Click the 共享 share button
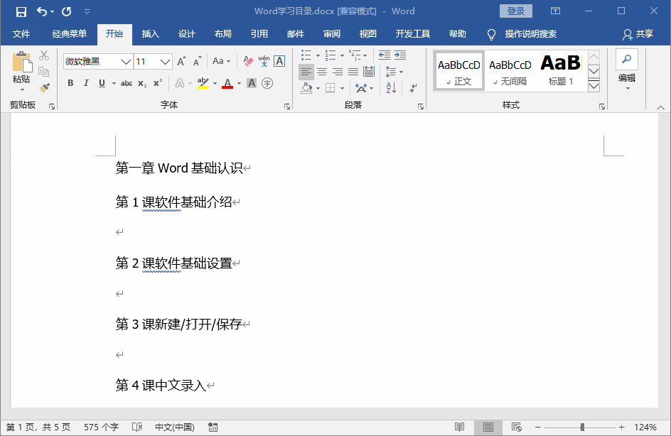The image size is (671, 436). [x=638, y=34]
